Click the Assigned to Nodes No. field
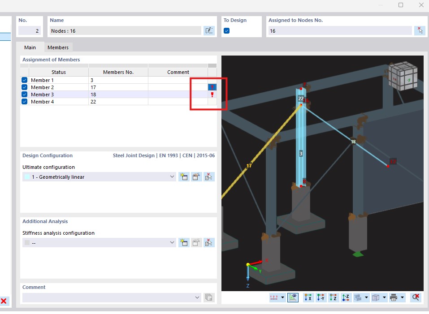 click(340, 31)
